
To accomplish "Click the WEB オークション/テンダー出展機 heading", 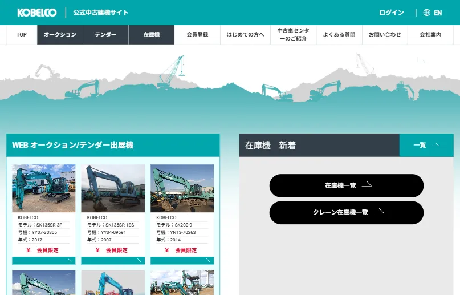I will (x=73, y=145).
